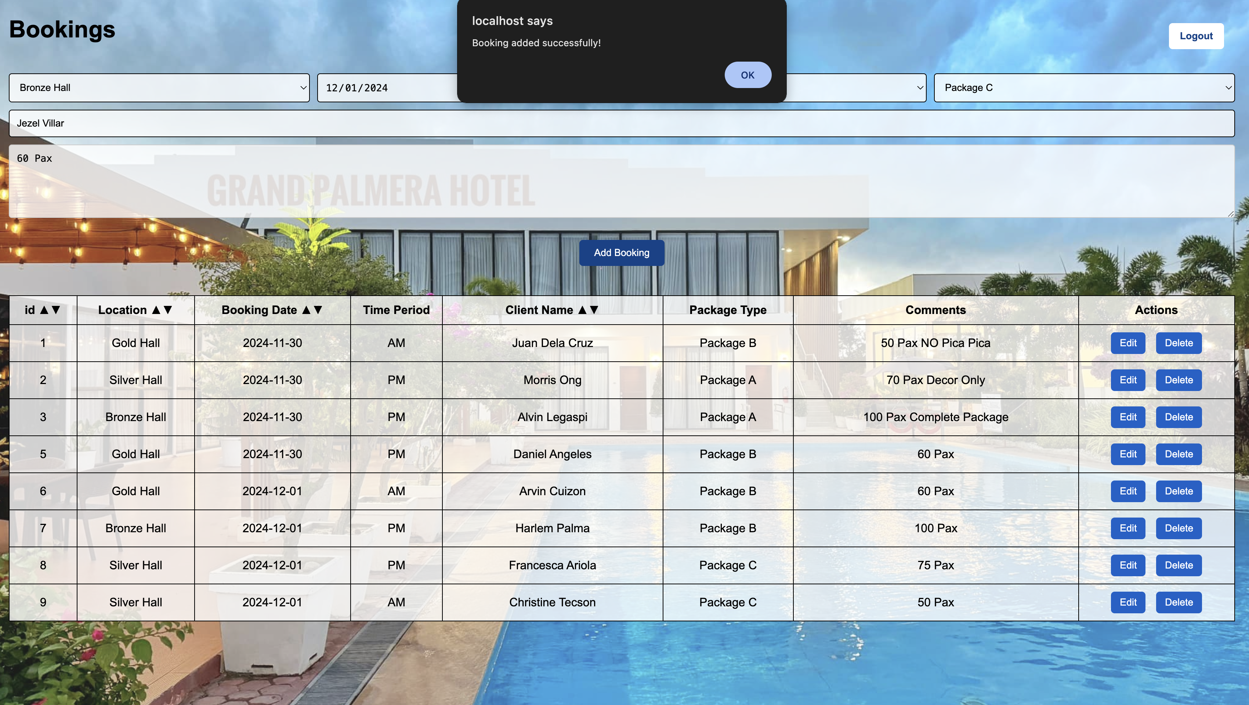Sort Client Name ascending arrow
1249x705 pixels.
582,310
